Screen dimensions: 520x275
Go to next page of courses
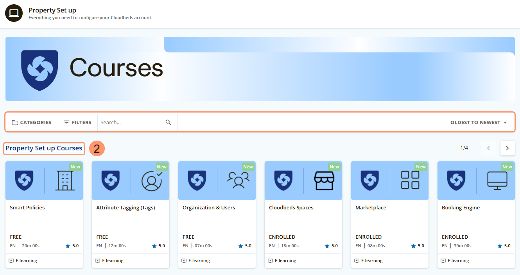click(507, 148)
